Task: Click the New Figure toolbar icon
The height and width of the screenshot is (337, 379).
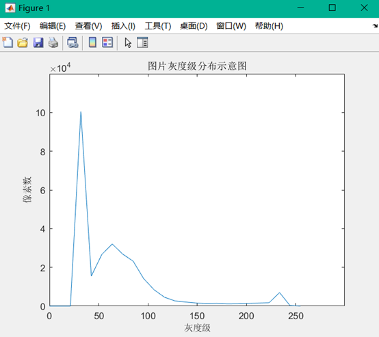Action: [8, 42]
